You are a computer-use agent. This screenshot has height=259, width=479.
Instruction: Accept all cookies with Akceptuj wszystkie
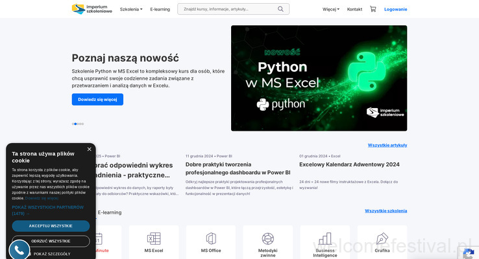tap(51, 226)
